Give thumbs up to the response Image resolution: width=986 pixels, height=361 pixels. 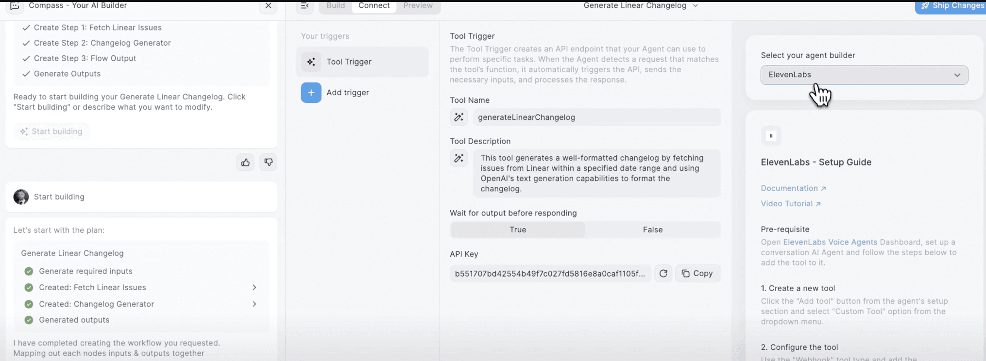point(246,163)
